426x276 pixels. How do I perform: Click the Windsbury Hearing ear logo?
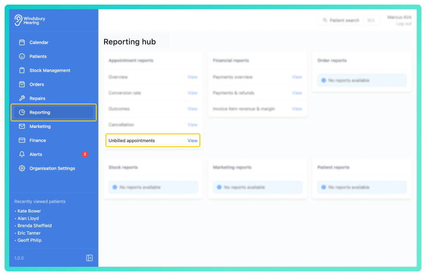pos(18,20)
